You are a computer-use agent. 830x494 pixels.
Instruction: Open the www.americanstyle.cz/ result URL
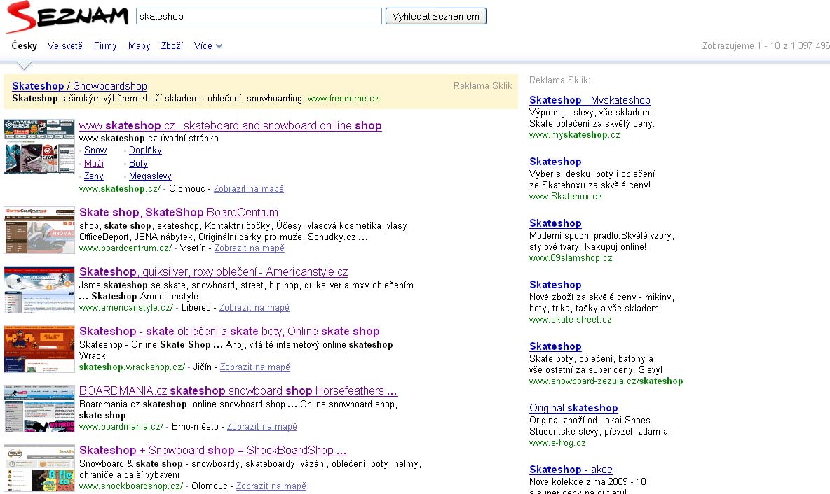click(126, 307)
